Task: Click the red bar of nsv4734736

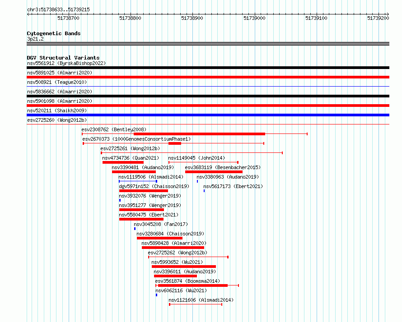Action: tap(123, 162)
